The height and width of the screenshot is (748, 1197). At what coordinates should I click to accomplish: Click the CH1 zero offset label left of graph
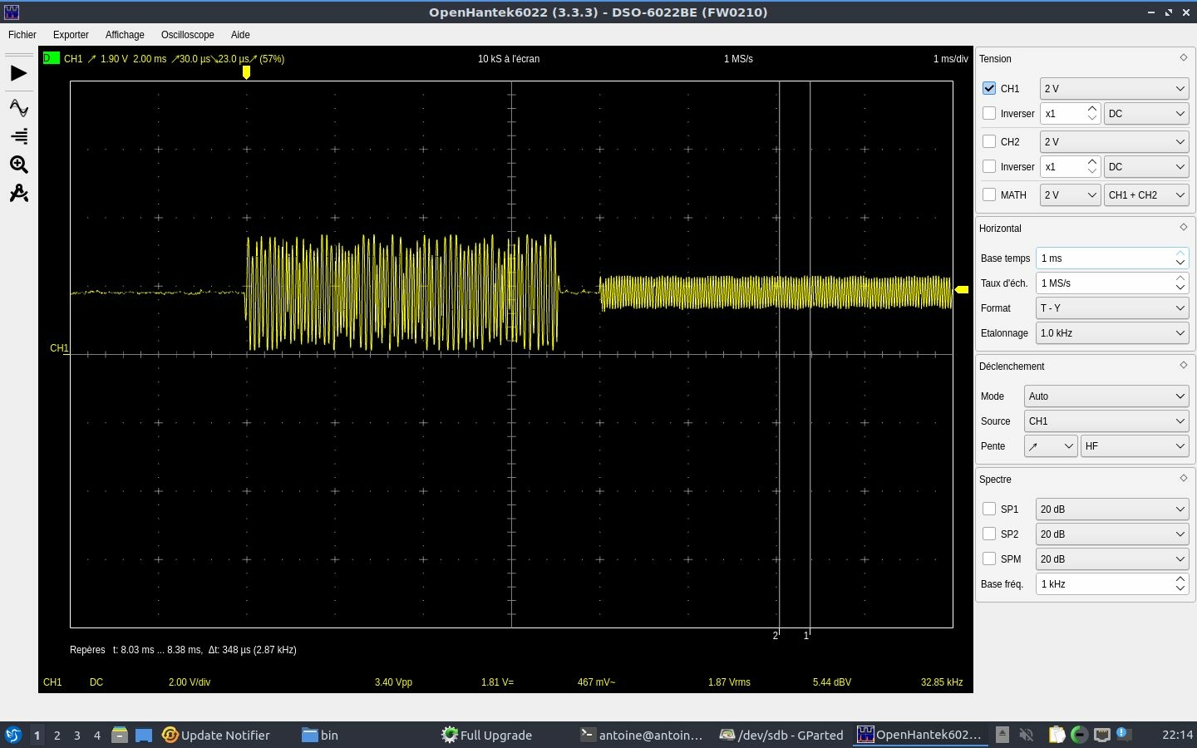59,348
